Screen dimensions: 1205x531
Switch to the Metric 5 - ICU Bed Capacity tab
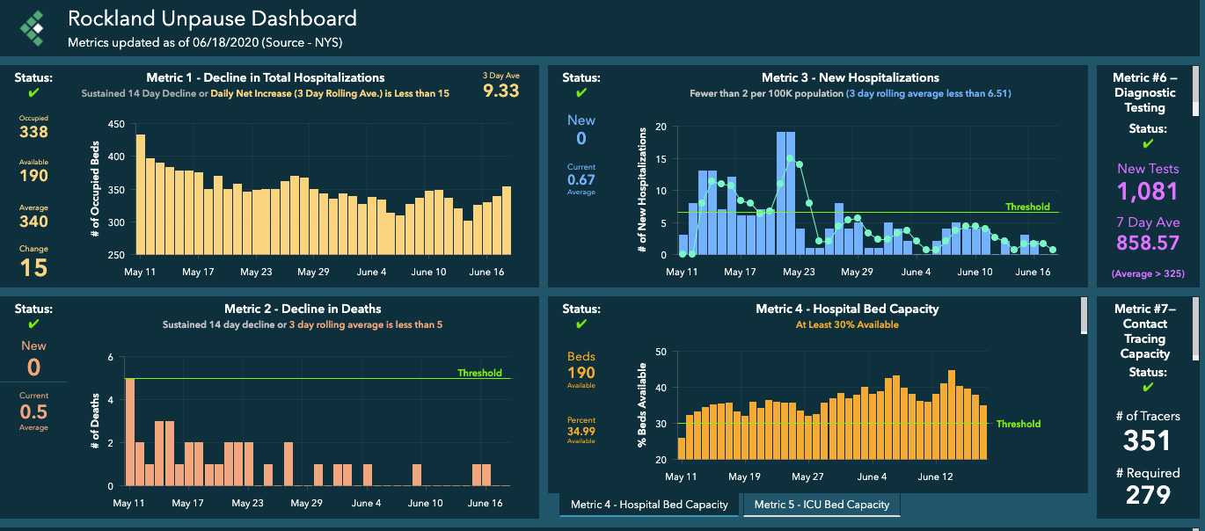click(x=822, y=505)
